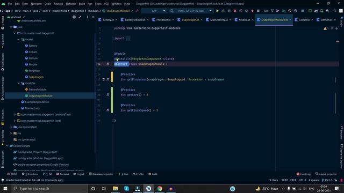Jump to next highlighted error arrow
This screenshot has height=193, width=344.
tap(336, 28)
